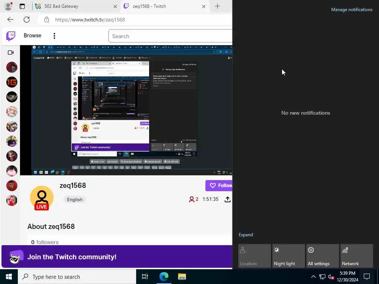
Task: Open Manage notifications link
Action: click(352, 10)
